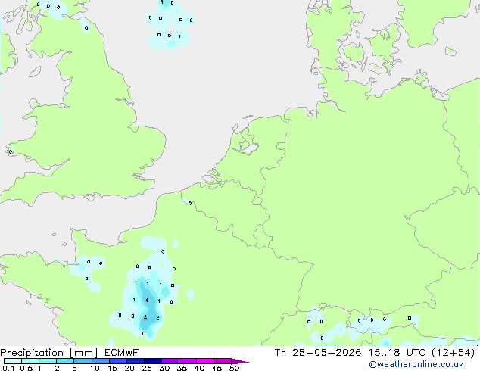The image size is (480, 371).
Task: Click the '25' legend scale label
Action: click(x=147, y=368)
